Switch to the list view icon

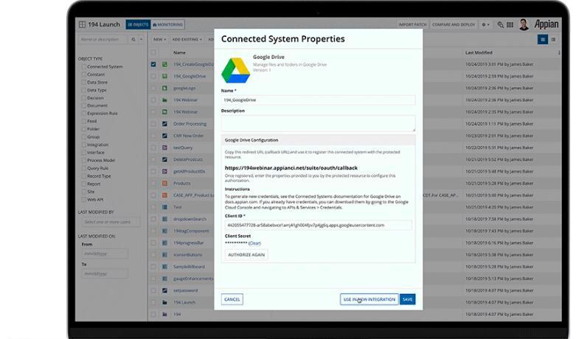pyautogui.click(x=553, y=39)
